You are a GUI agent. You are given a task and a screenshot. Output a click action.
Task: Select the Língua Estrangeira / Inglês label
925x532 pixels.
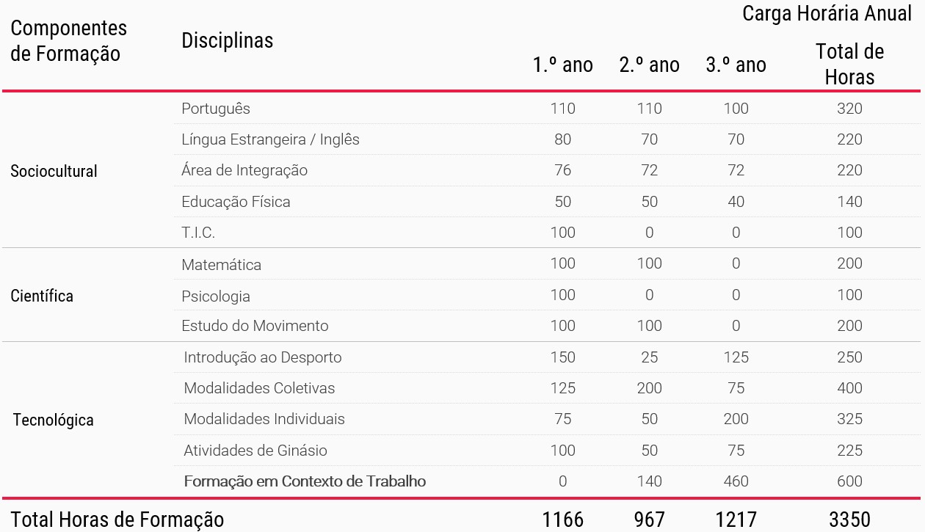[270, 139]
